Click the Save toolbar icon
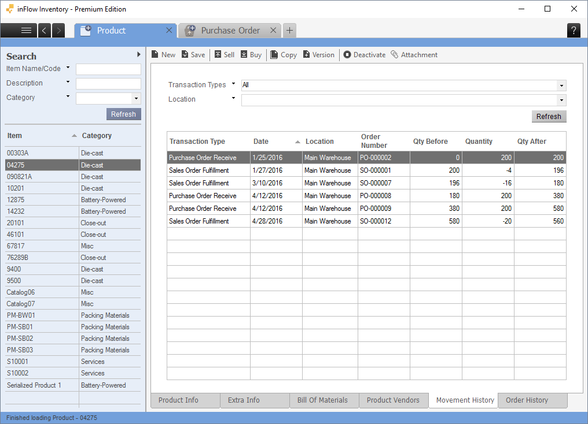Image resolution: width=588 pixels, height=424 pixels. (x=185, y=55)
